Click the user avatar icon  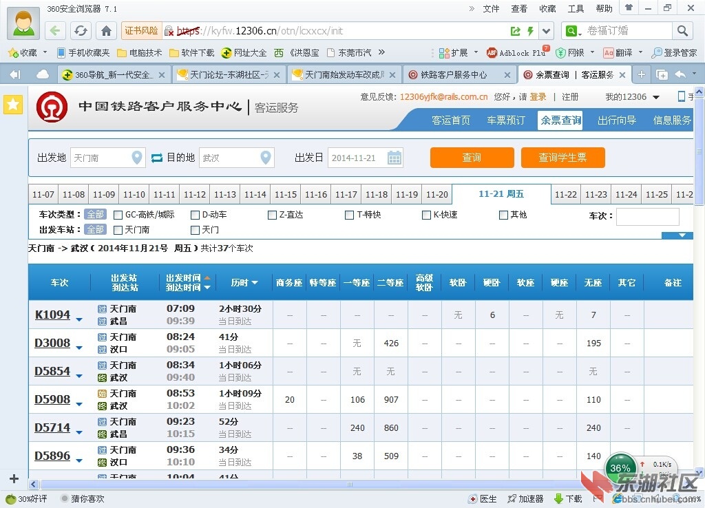click(23, 23)
